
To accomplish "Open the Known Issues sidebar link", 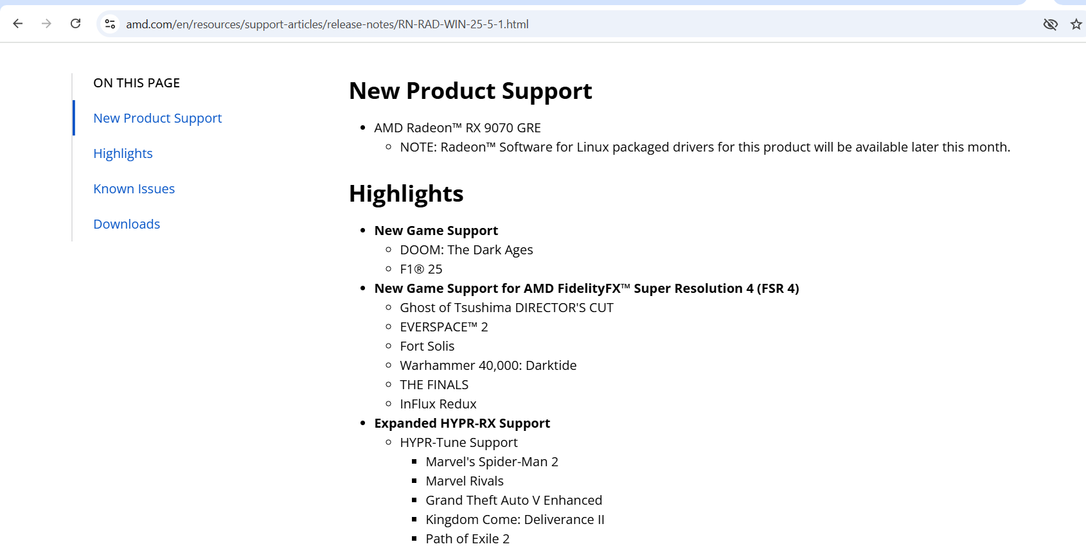I will click(x=134, y=189).
